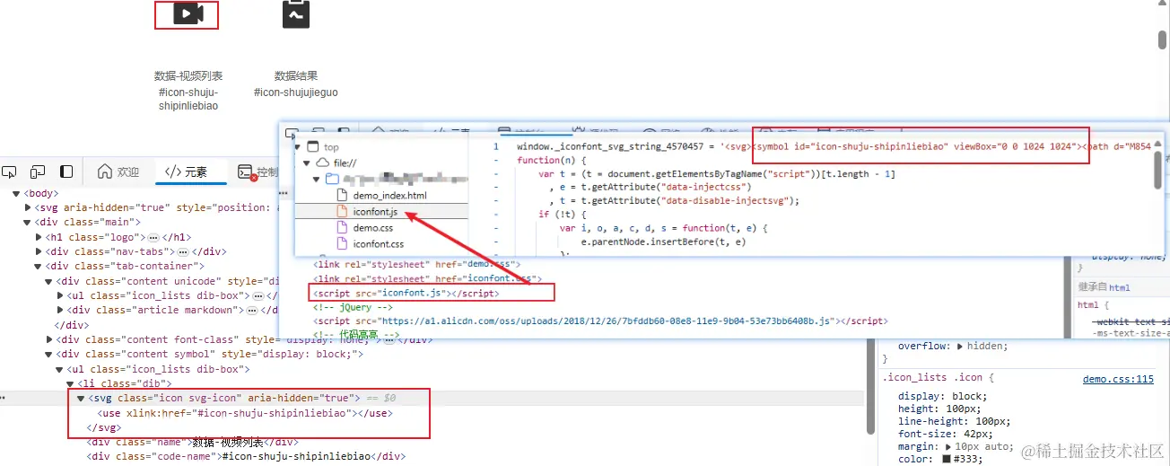Click the ellipsis badge in nav-tabs row
Image resolution: width=1170 pixels, height=466 pixels.
(x=184, y=251)
